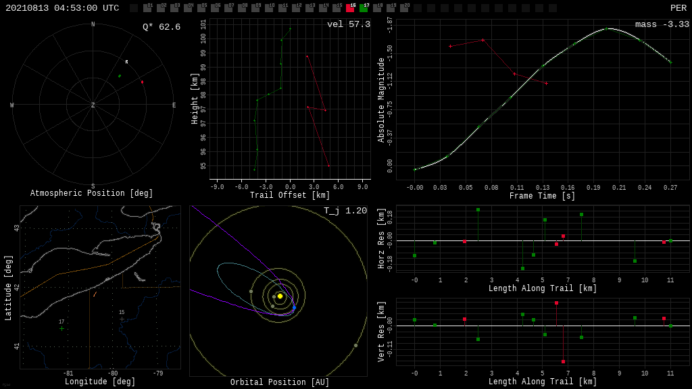The image size is (692, 389).
Task: Click the Atmospheric Position [deg] caption
Action: [91, 193]
